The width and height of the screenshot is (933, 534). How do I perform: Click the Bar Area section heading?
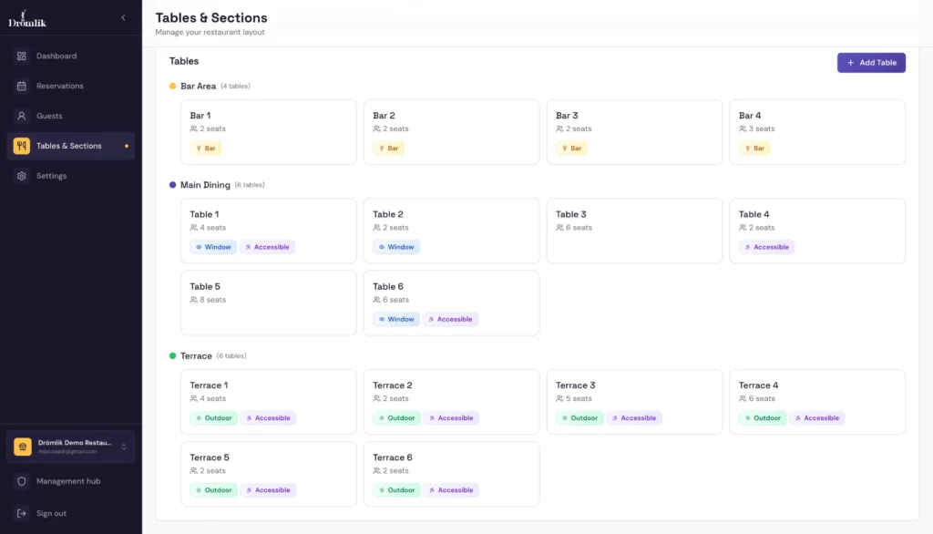tap(198, 87)
